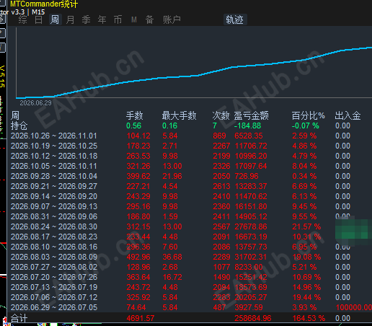Viewport: 372px width, 326px height.
Task: Select the 币 currency tab
Action: [x=118, y=19]
